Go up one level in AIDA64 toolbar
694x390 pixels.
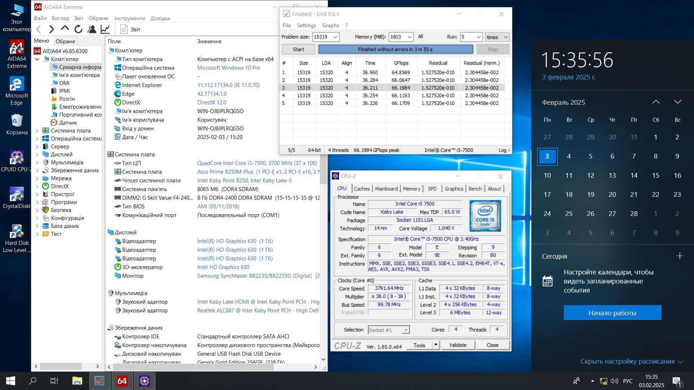[65, 29]
